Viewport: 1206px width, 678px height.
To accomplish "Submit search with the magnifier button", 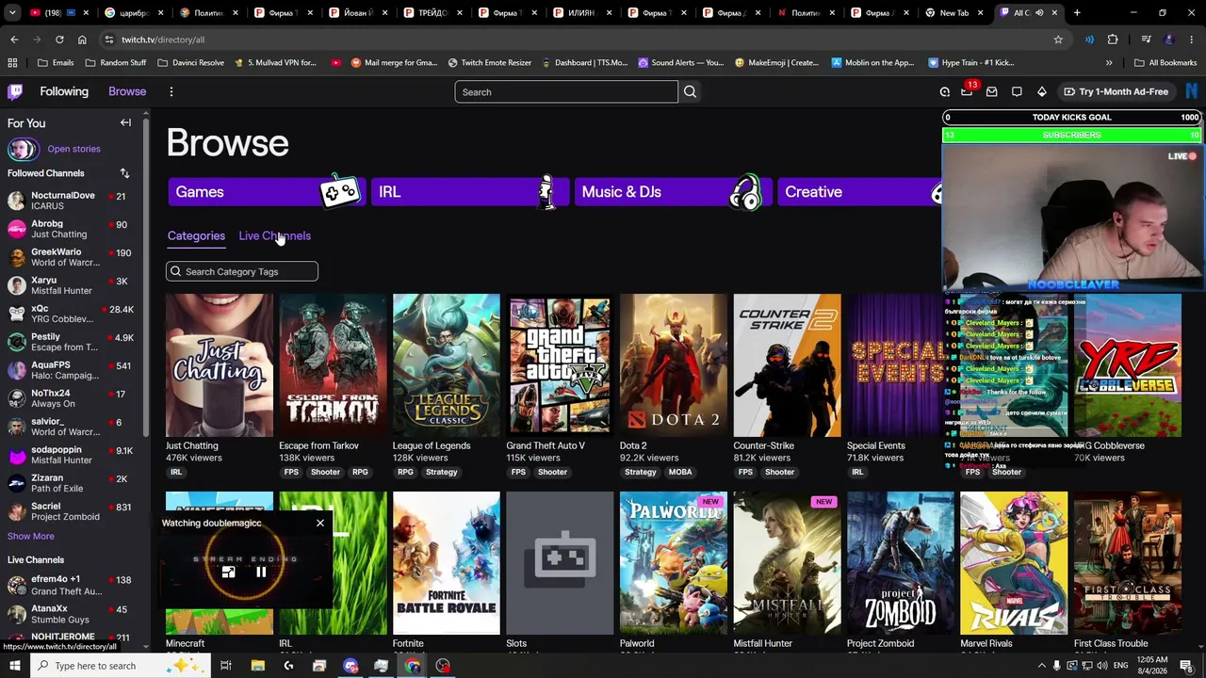I will 691,91.
